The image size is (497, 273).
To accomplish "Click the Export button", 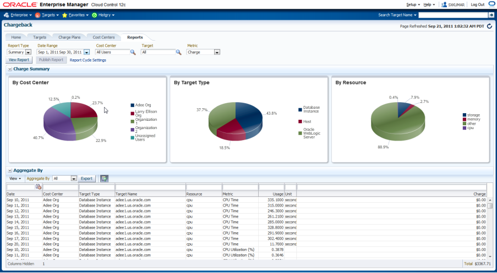I will pos(86,179).
